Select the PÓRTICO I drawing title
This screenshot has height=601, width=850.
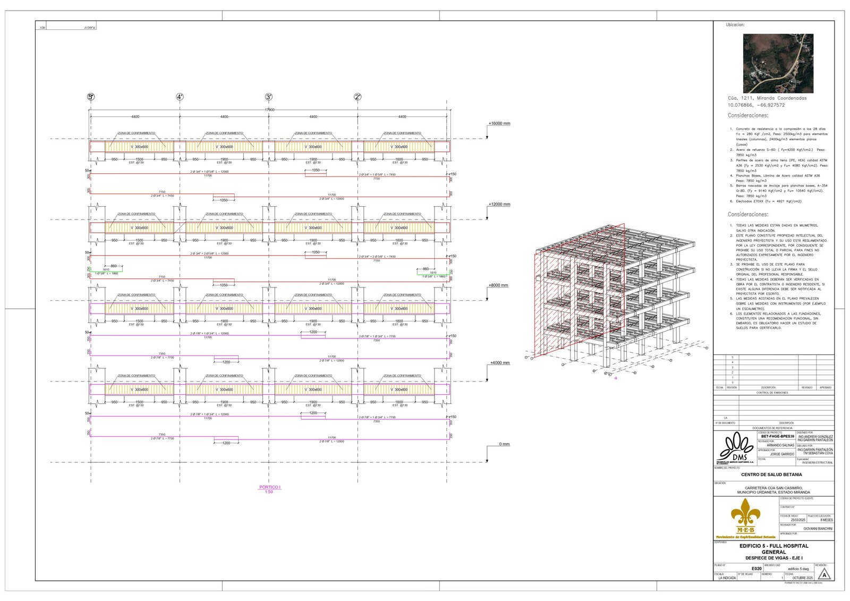coord(270,487)
